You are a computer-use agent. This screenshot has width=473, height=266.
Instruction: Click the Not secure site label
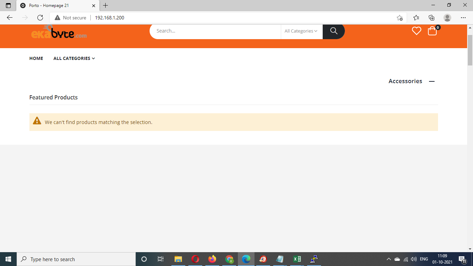[70, 17]
